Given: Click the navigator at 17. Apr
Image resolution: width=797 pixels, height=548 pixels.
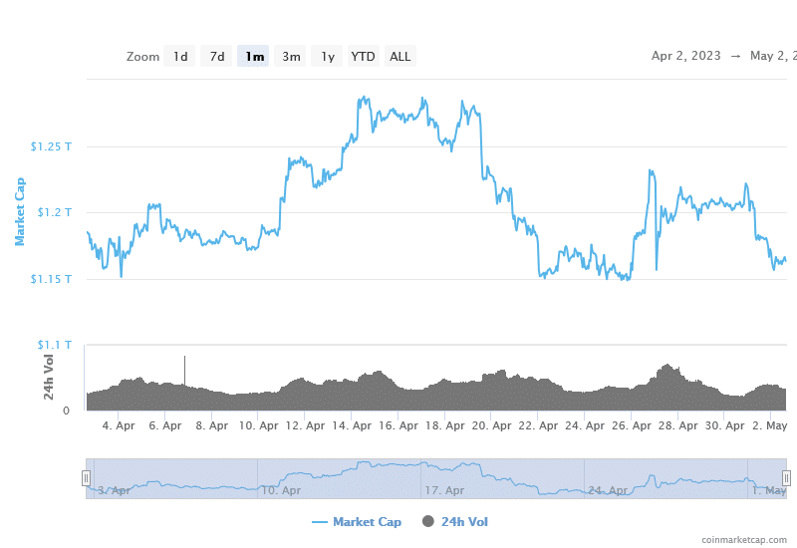Looking at the screenshot, I should 444,490.
